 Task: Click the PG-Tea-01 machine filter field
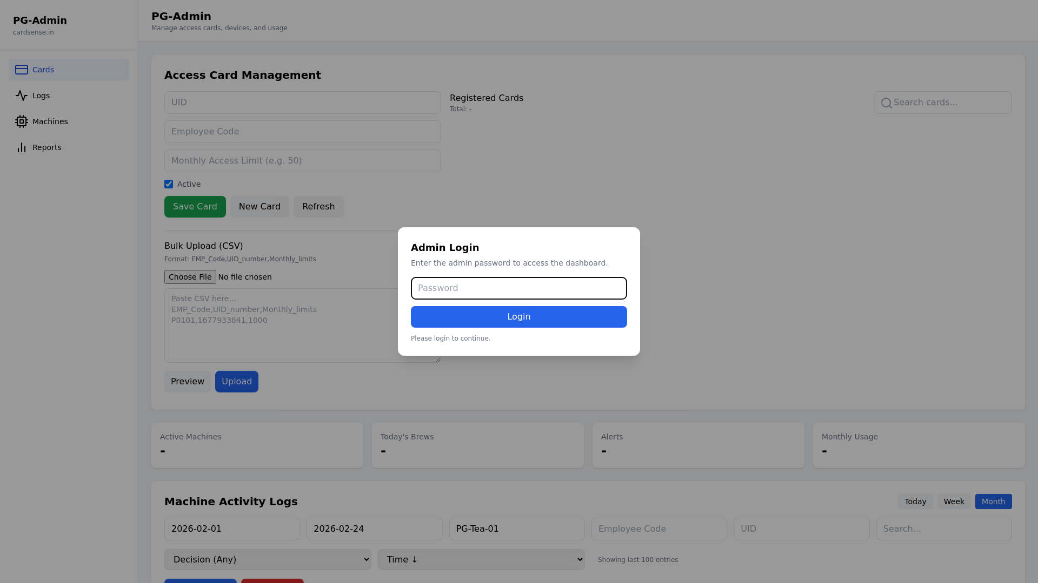tap(517, 529)
